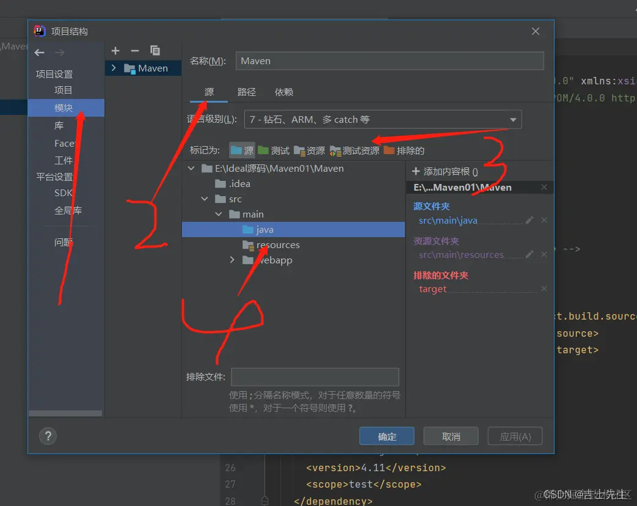637x506 pixels.
Task: Click 添加内容根 to add content root
Action: click(445, 172)
